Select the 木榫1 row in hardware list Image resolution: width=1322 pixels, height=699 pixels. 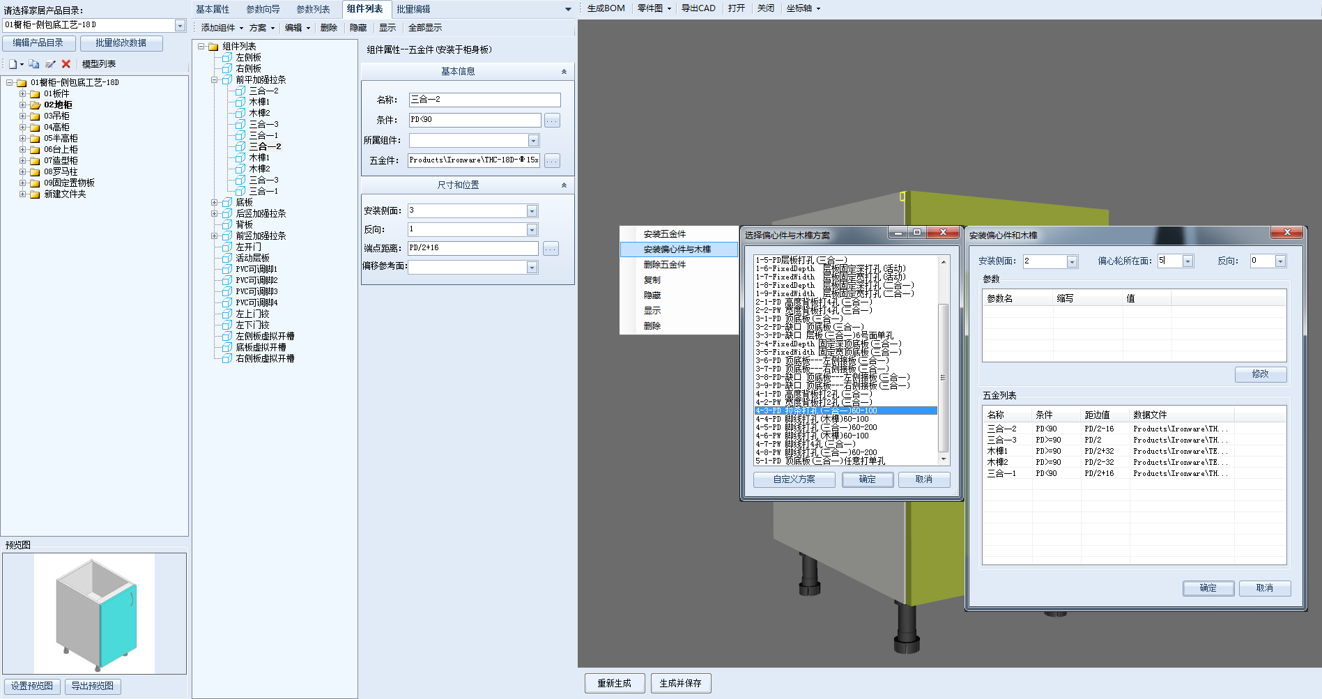click(997, 452)
